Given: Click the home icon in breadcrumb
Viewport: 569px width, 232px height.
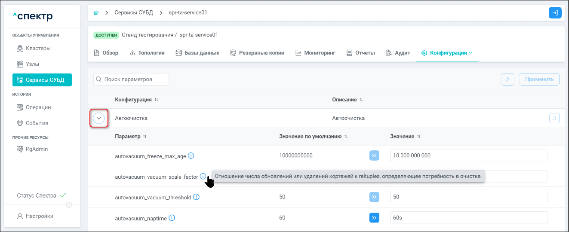Looking at the screenshot, I should point(96,13).
